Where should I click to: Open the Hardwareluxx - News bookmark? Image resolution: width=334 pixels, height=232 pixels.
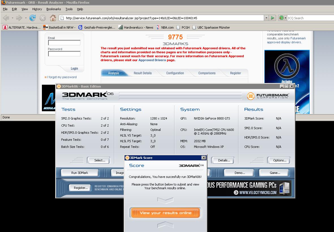pos(136,27)
